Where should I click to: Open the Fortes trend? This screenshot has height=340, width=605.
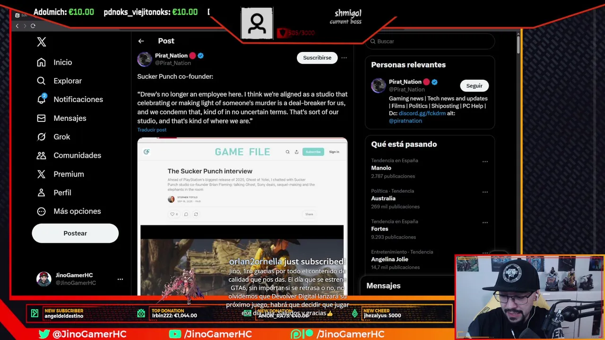(x=380, y=229)
